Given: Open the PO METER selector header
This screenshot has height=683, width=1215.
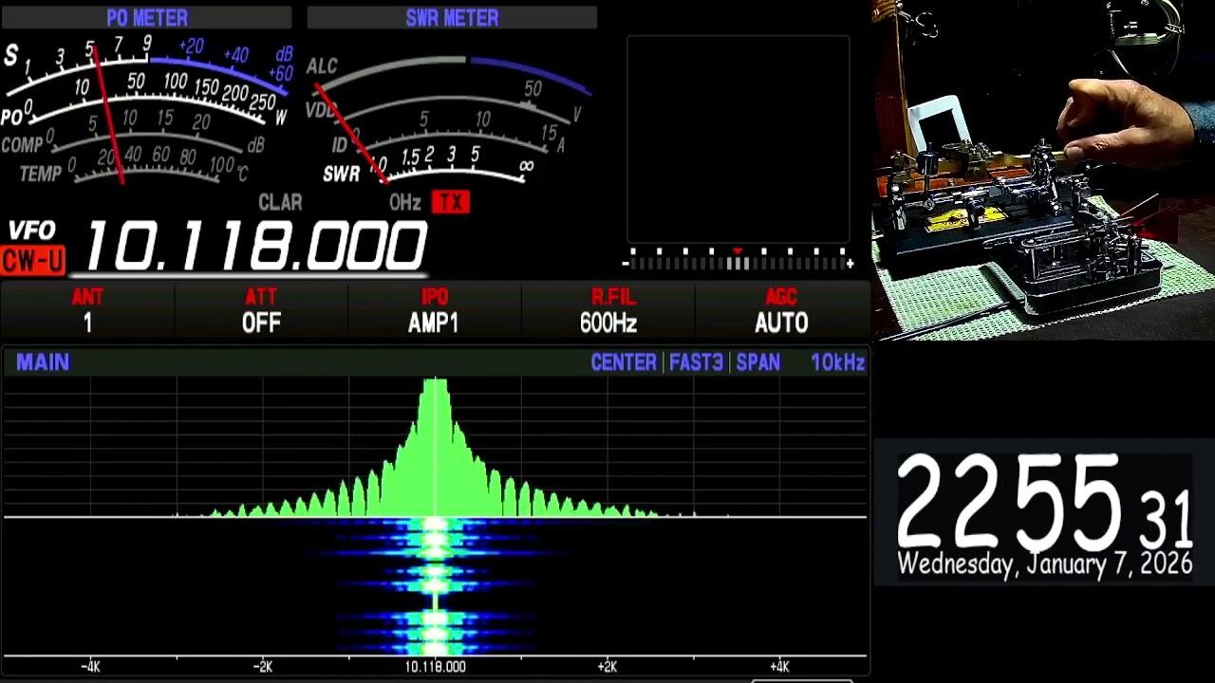Looking at the screenshot, I should pyautogui.click(x=146, y=18).
